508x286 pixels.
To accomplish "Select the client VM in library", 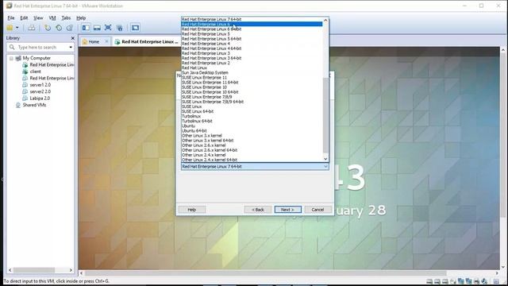I will pos(35,71).
